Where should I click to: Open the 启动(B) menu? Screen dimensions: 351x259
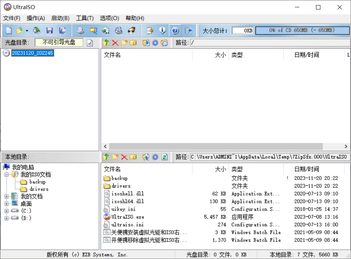pyautogui.click(x=60, y=18)
